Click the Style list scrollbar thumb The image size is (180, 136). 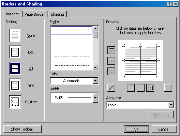click(95, 35)
